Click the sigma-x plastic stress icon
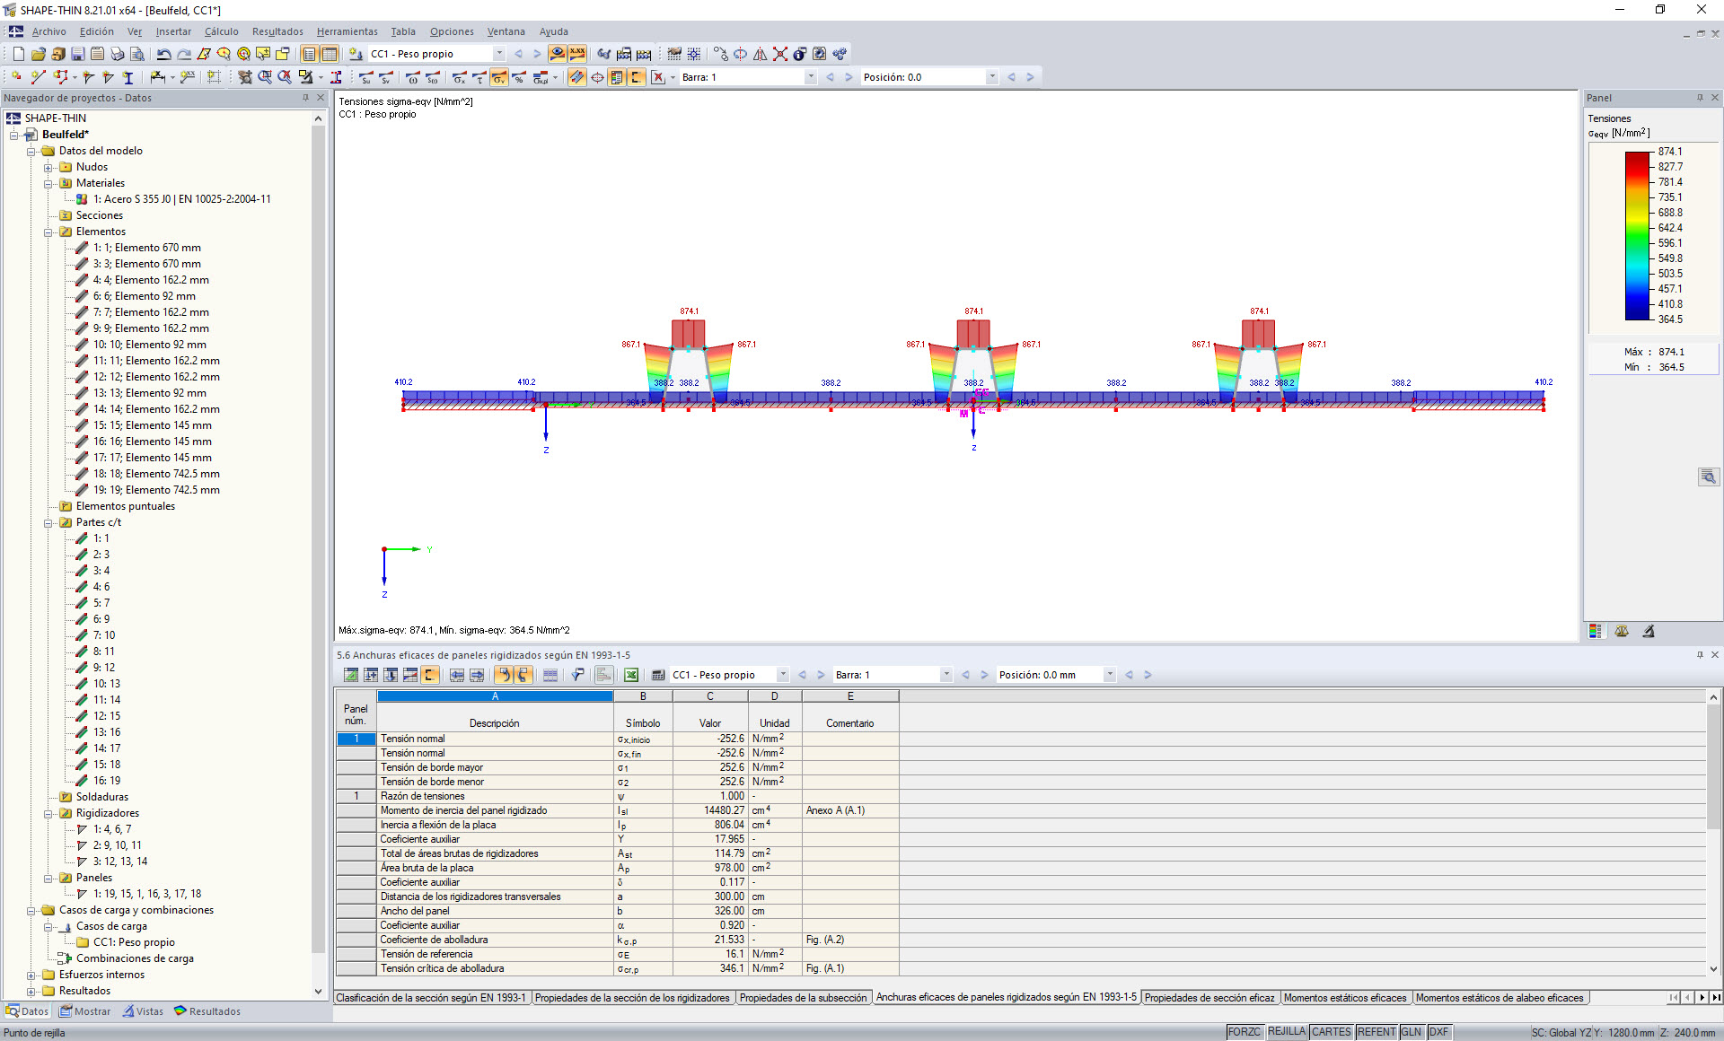The width and height of the screenshot is (1724, 1041). coord(541,77)
